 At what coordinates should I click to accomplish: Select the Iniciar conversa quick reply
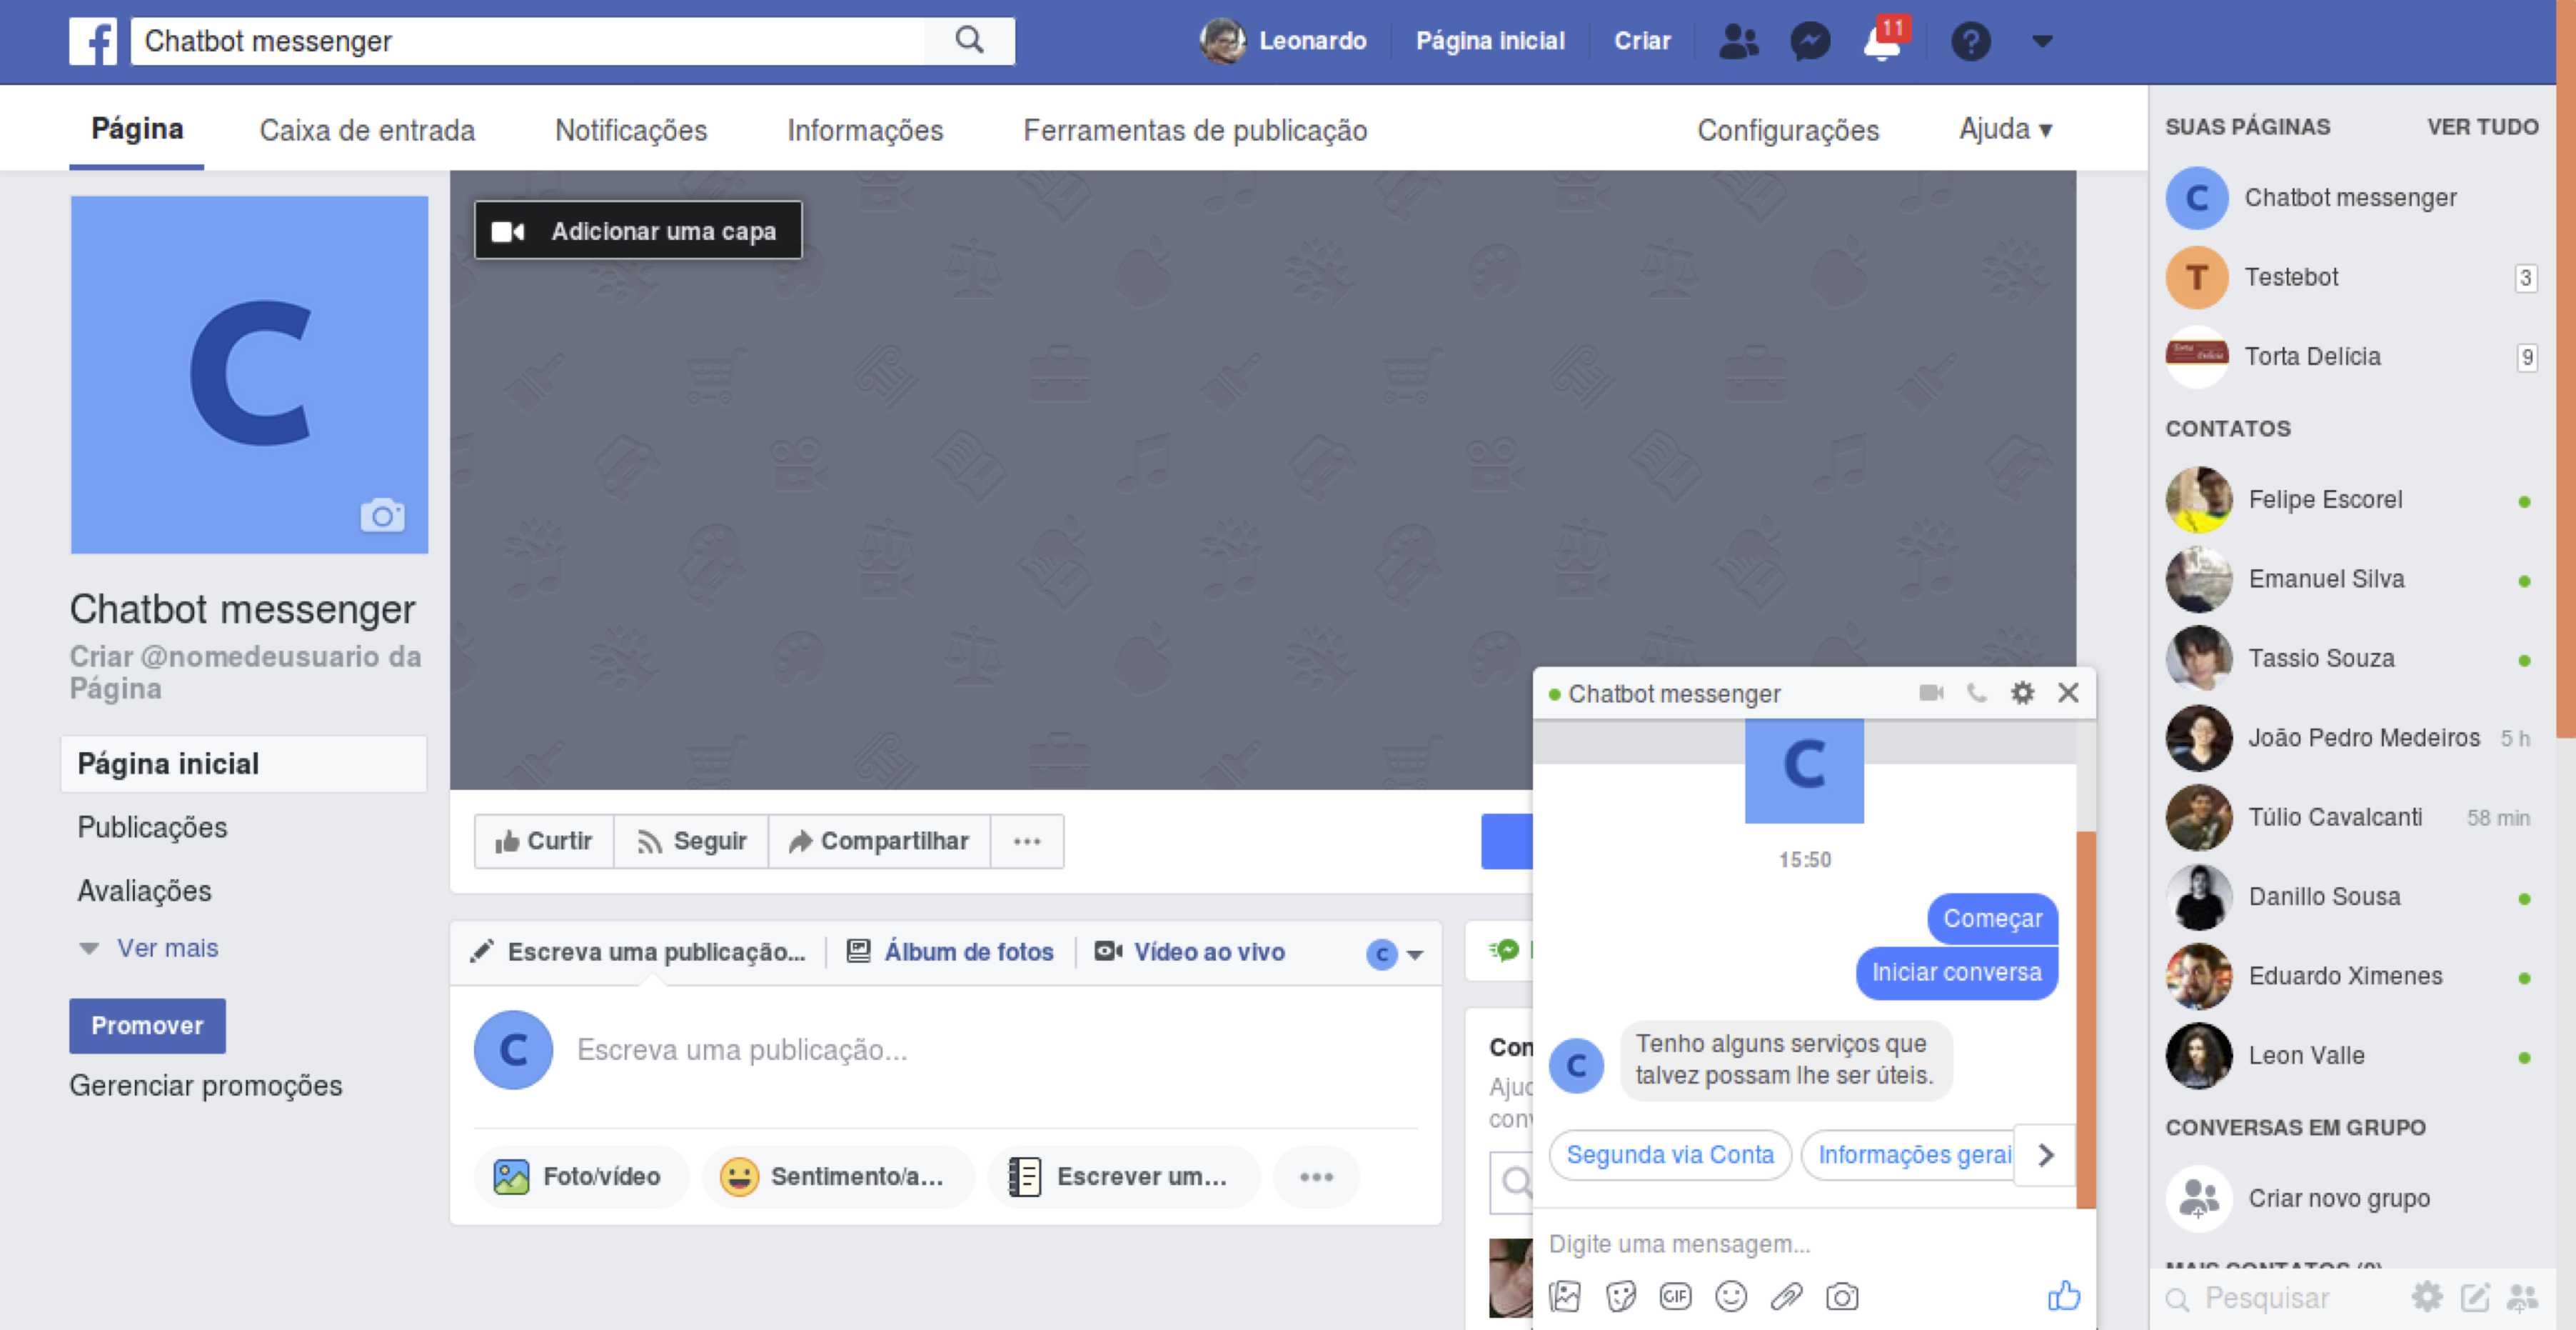pos(1956,971)
